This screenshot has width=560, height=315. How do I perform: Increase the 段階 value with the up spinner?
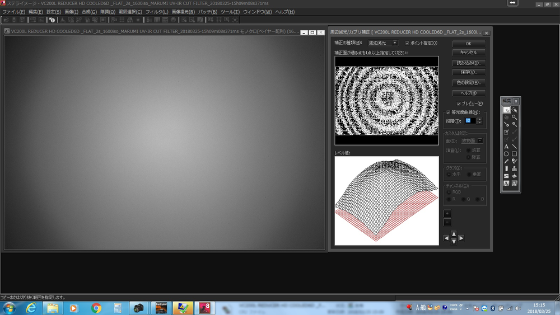(479, 119)
